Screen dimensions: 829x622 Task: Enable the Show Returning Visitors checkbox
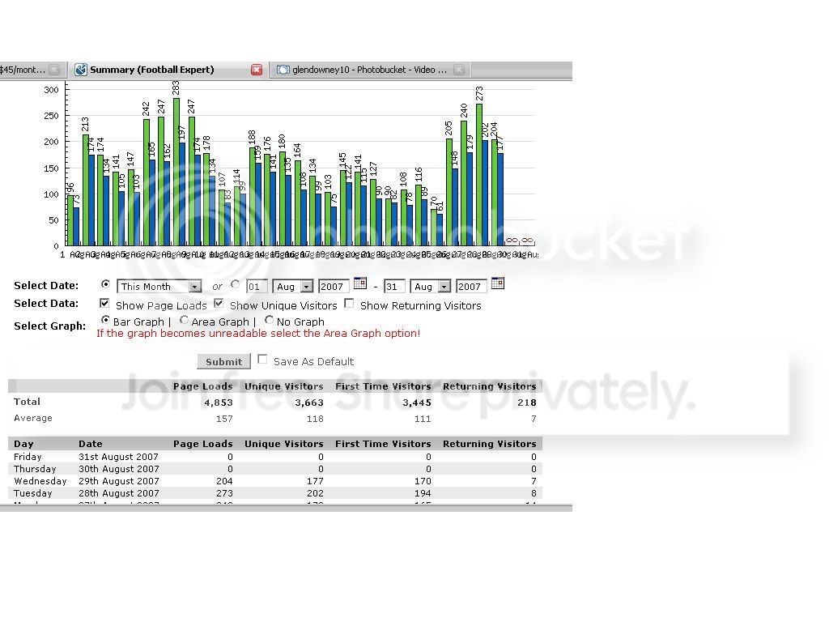coord(349,304)
